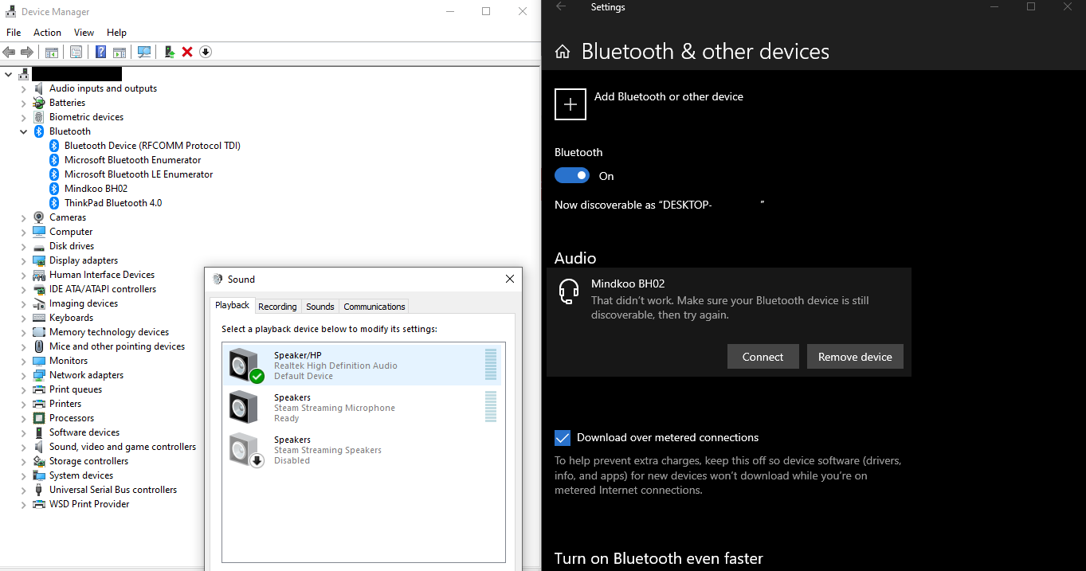Viewport: 1086px width, 571px height.
Task: Select Bluetooth Device (RFCOMM Protocol TDI)
Action: coord(152,146)
